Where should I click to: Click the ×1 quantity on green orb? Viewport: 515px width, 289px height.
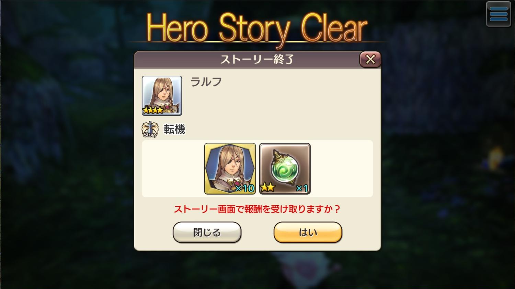point(302,188)
